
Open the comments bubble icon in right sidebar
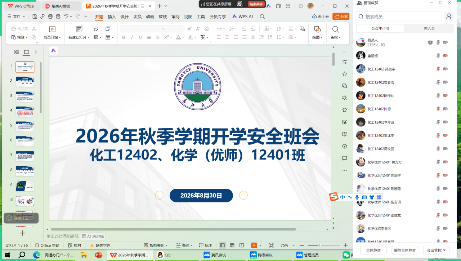click(345, 158)
